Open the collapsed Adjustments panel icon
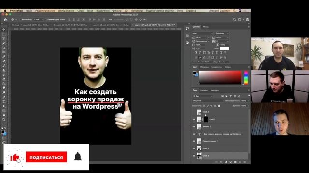 click(x=187, y=43)
